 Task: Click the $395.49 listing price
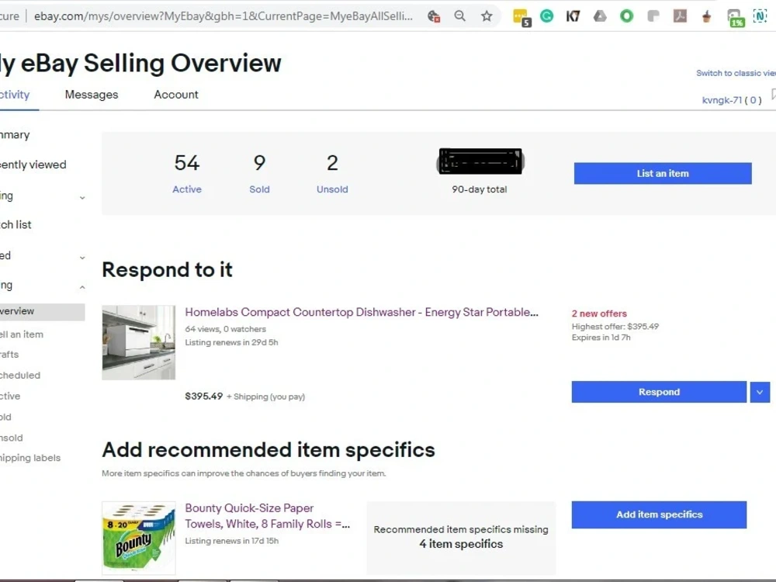tap(204, 397)
